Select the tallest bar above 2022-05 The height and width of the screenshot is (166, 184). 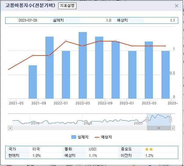click(x=83, y=65)
